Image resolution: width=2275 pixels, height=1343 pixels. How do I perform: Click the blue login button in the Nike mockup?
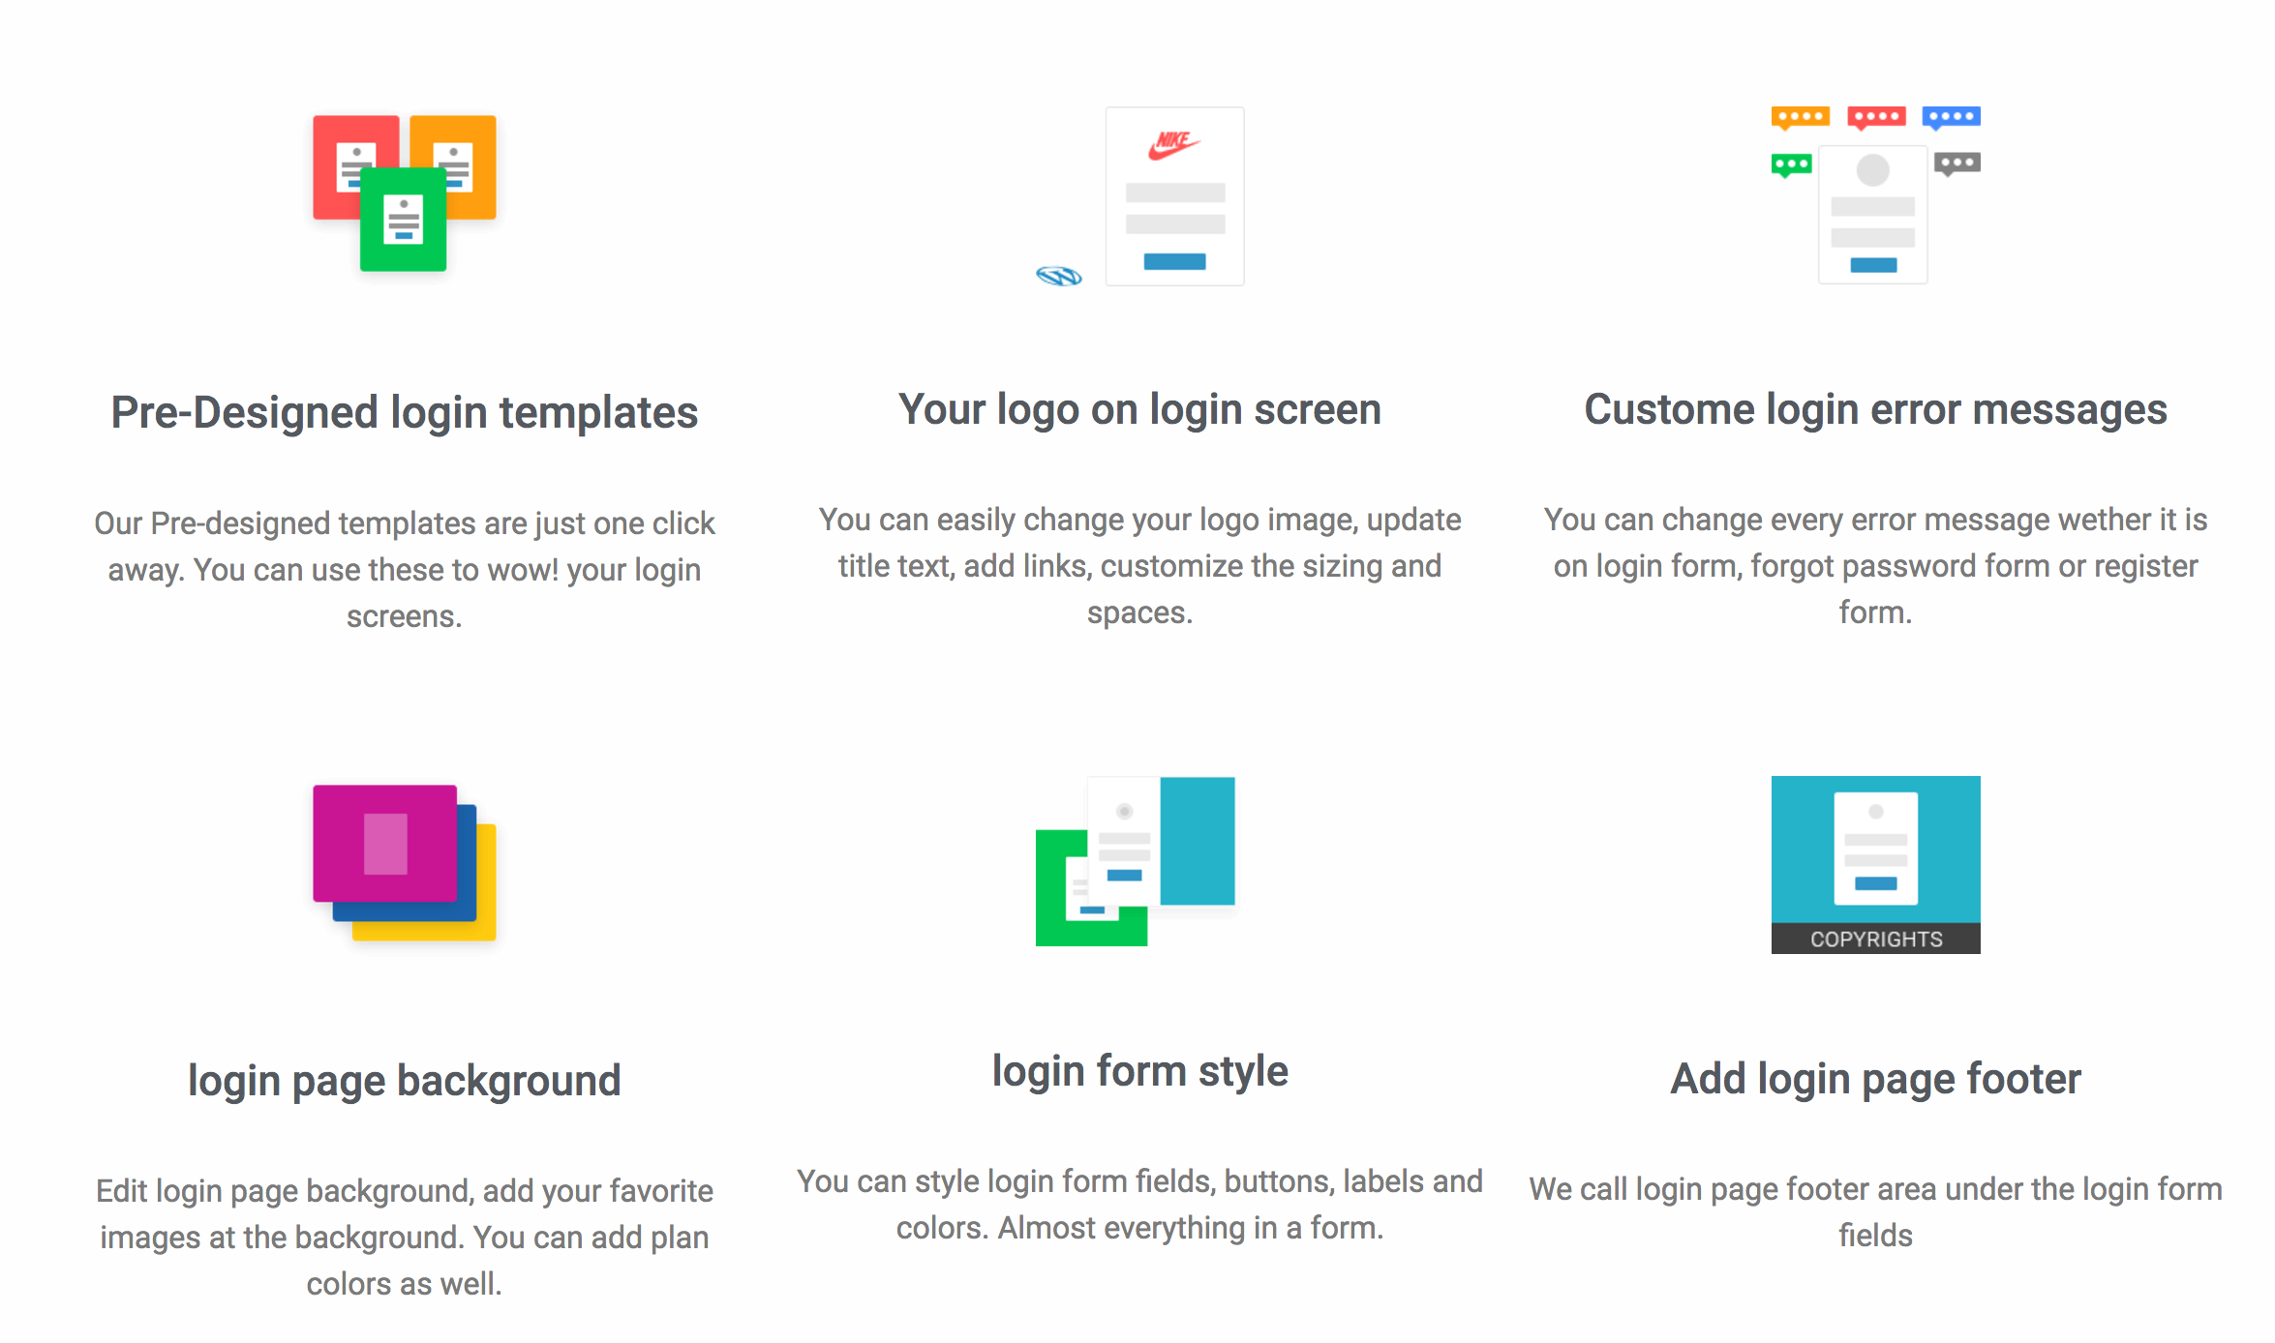coord(1173,259)
